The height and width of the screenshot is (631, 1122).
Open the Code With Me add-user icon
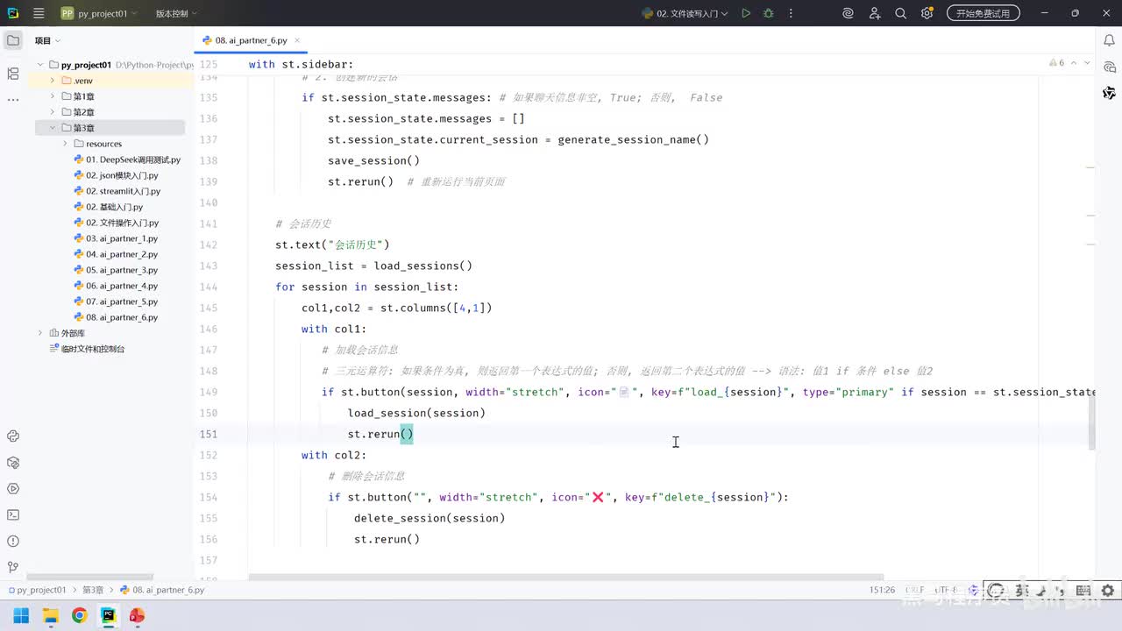pos(875,13)
